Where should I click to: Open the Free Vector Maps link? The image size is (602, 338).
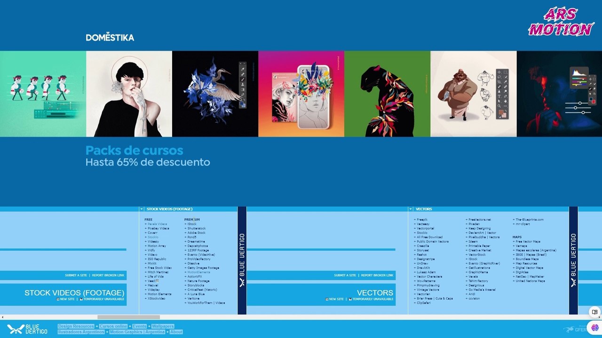click(528, 242)
